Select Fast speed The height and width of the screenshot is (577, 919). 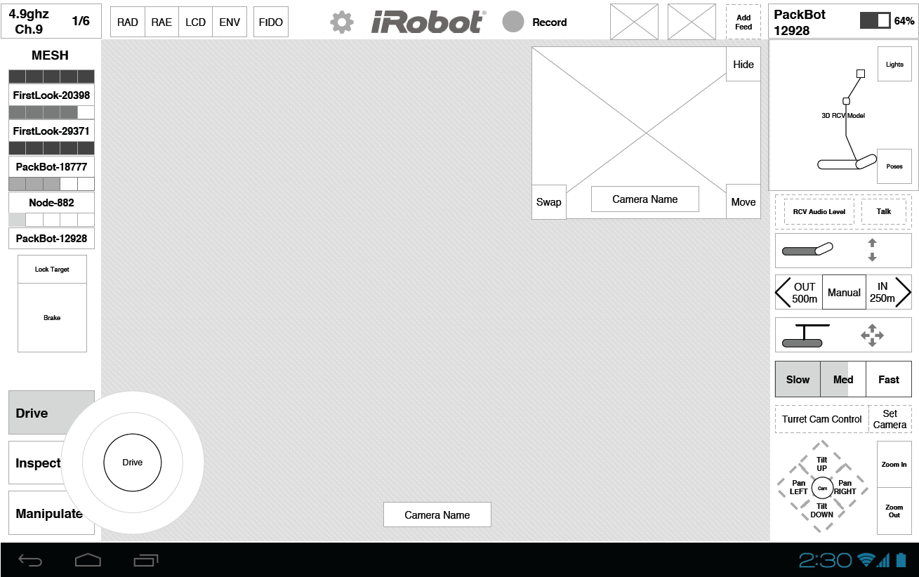click(889, 379)
